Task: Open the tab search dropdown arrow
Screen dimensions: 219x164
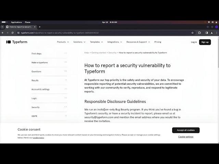Action: tap(2, 27)
